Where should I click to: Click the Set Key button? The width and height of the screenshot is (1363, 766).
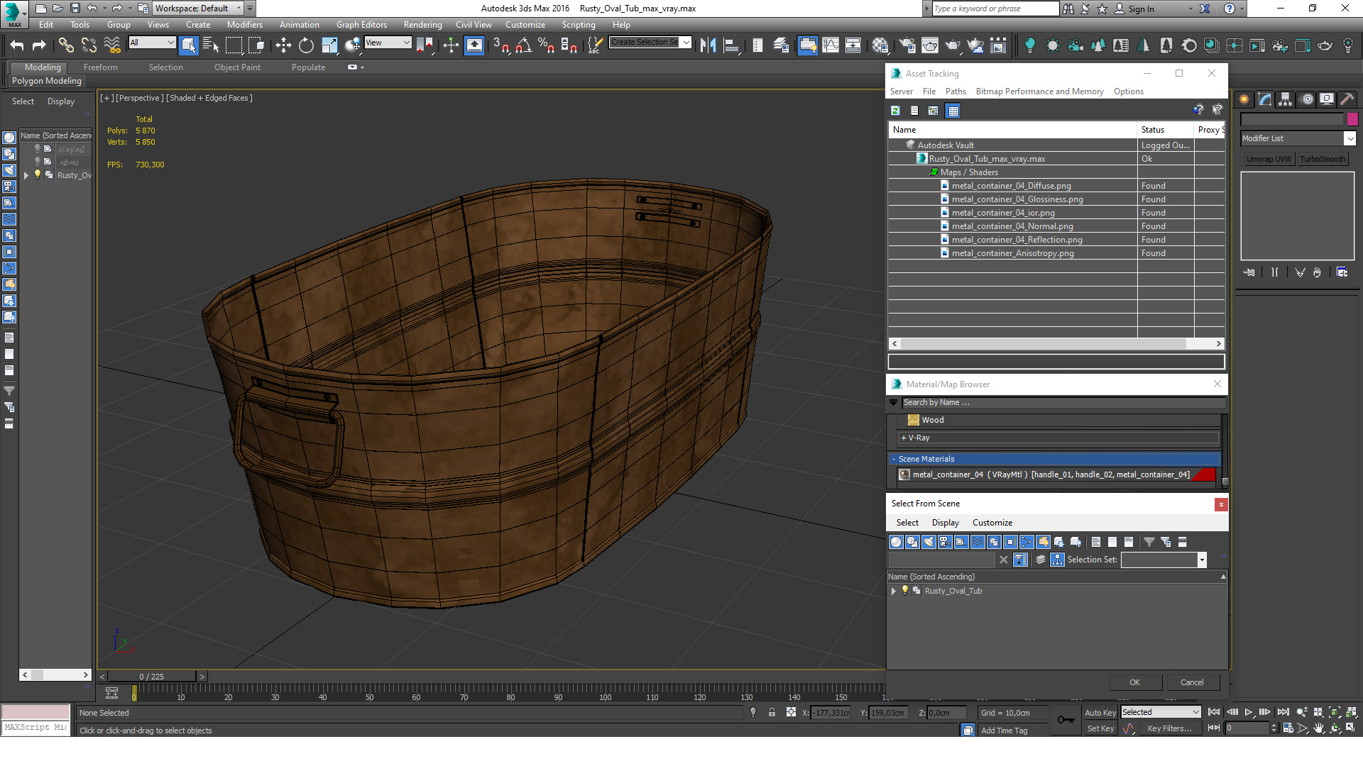pos(1100,728)
